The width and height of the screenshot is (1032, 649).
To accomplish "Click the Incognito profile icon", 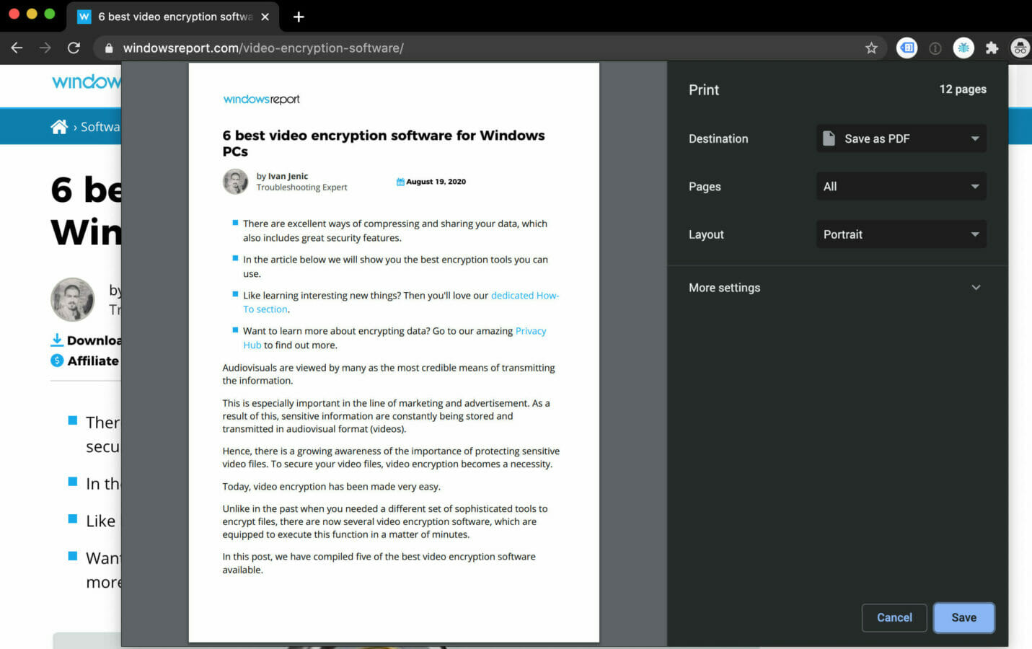I will [x=1020, y=48].
